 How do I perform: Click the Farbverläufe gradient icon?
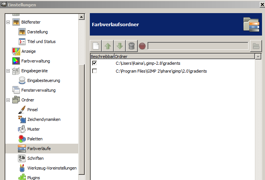click(22, 149)
